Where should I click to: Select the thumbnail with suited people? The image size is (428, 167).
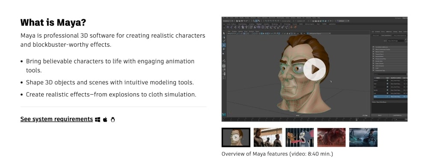click(268, 137)
